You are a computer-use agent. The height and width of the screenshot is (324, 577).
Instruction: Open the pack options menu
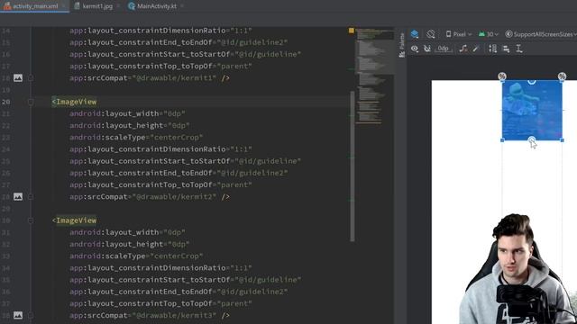point(493,49)
